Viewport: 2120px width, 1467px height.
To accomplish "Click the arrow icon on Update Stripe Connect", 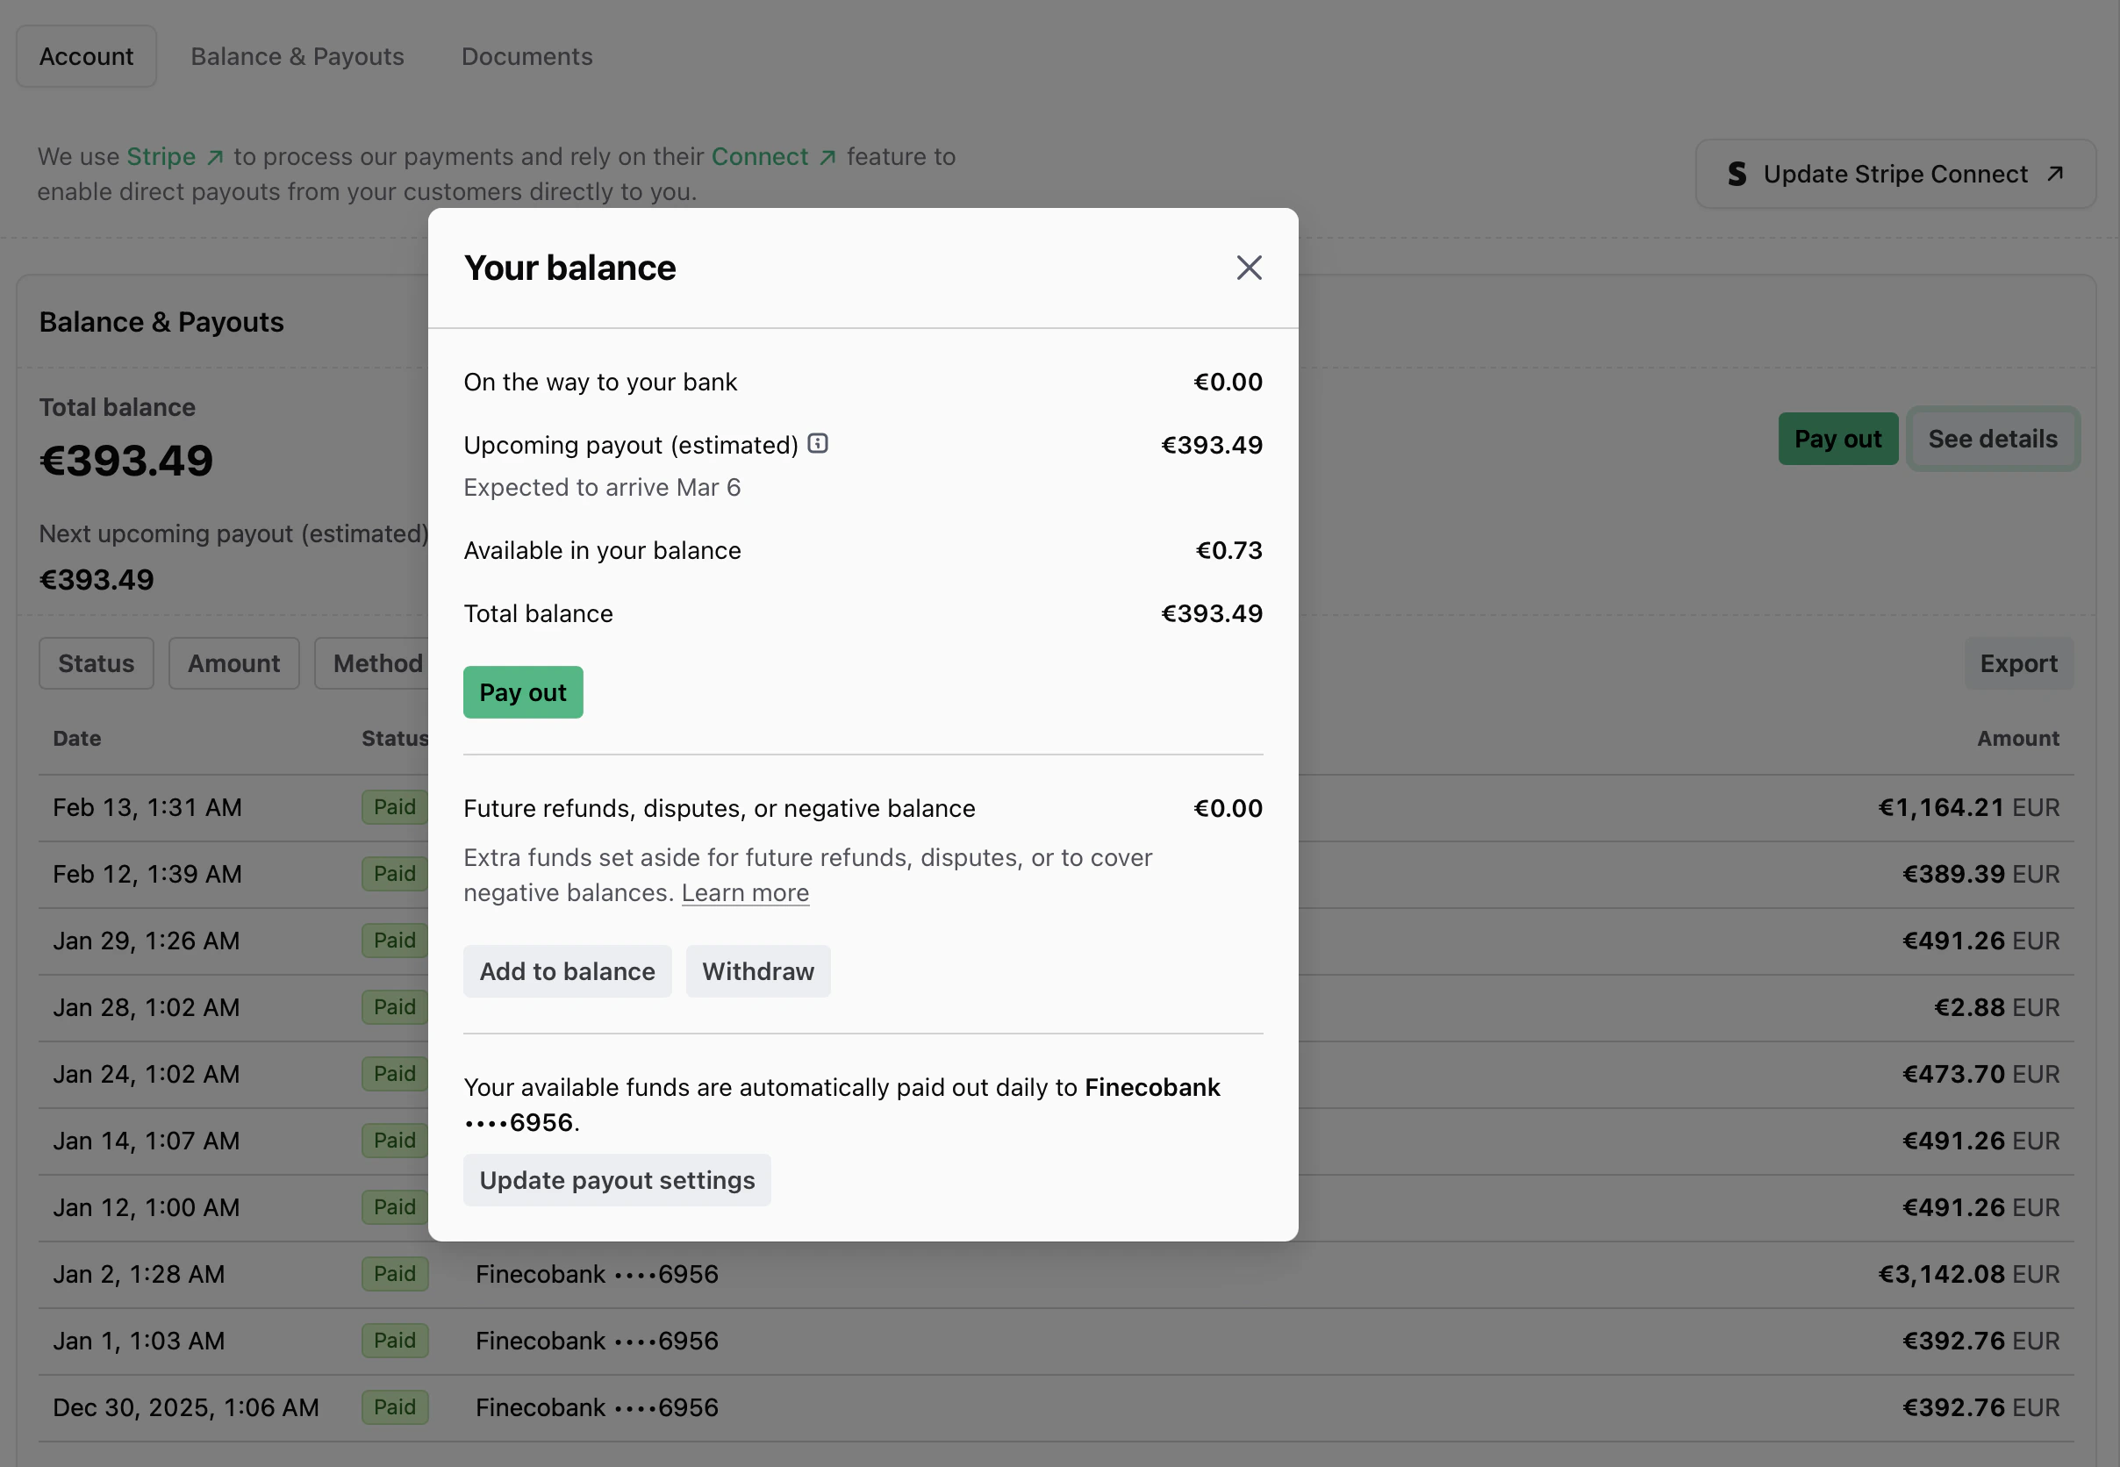I will click(2055, 173).
